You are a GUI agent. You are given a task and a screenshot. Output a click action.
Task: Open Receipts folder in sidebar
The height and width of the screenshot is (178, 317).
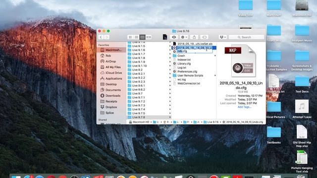111,101
